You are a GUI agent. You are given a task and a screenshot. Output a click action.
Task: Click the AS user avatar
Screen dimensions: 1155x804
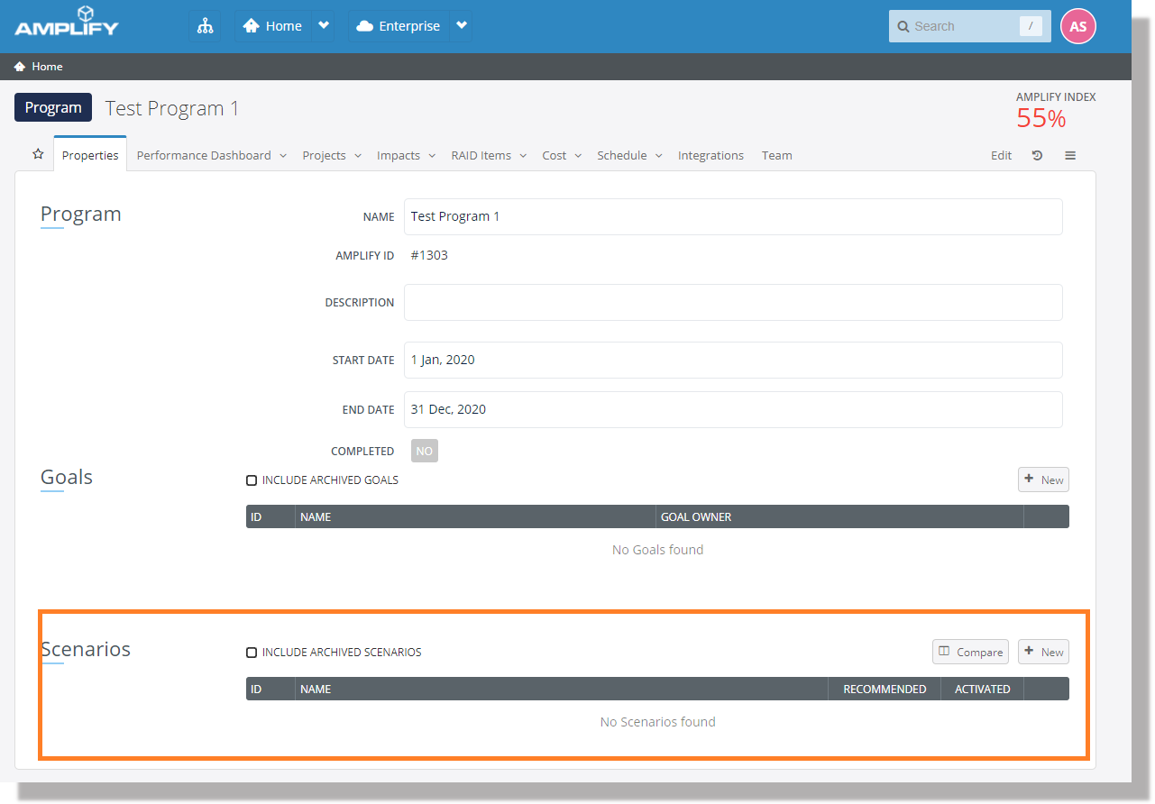(x=1077, y=26)
